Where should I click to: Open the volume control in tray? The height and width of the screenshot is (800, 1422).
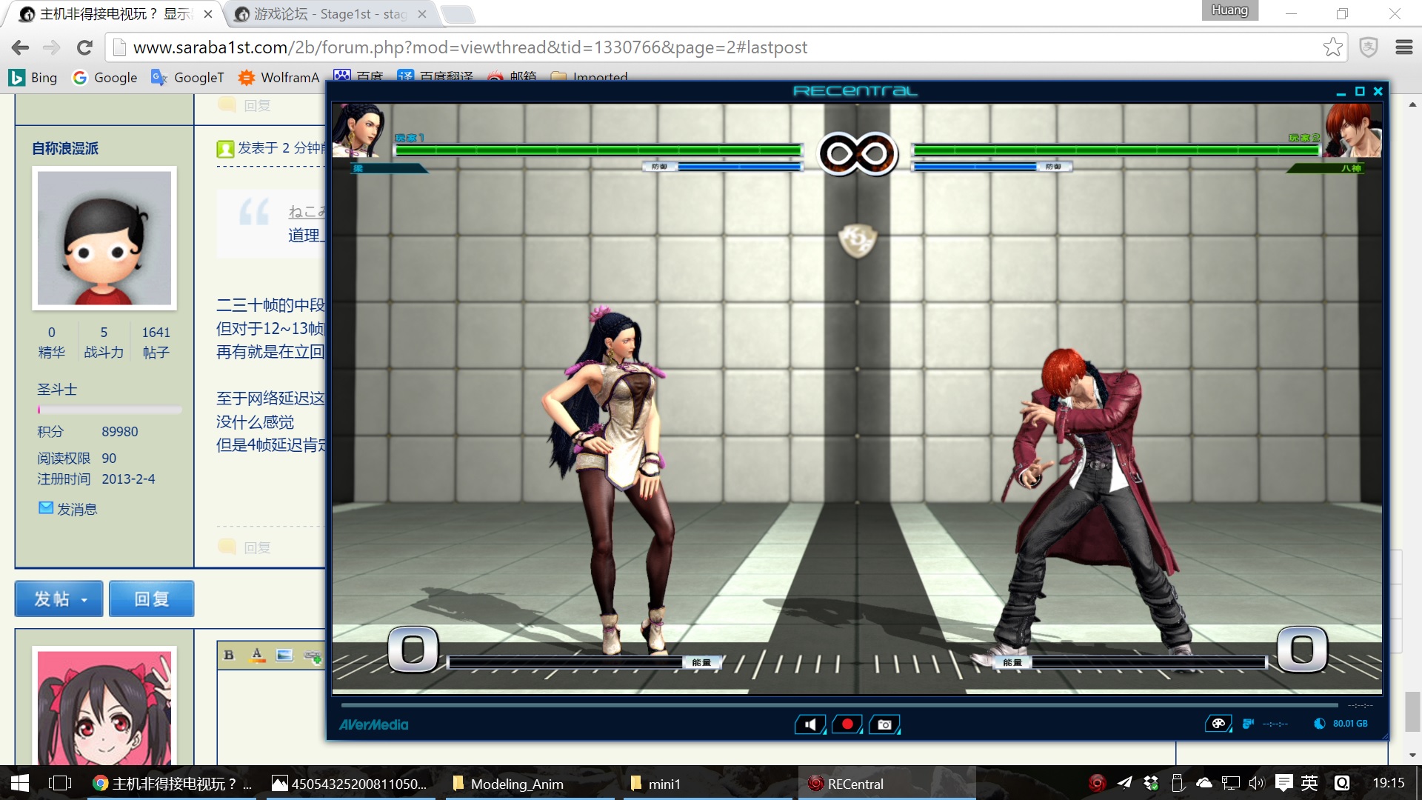coord(1257,783)
